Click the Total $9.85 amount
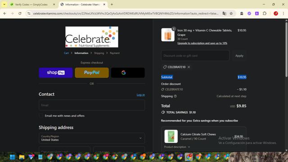The width and height of the screenshot is (288, 162). click(241, 106)
